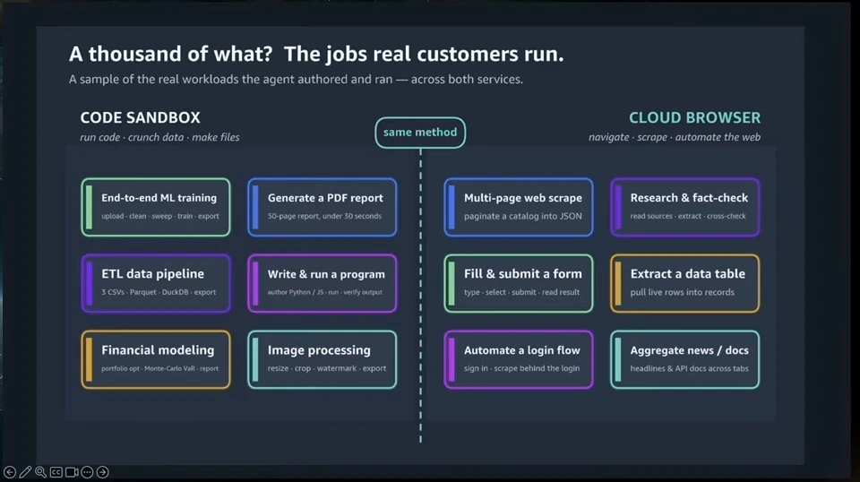Click 'navigate · scrape · automate the web'
Image resolution: width=860 pixels, height=482 pixels.
pos(674,137)
